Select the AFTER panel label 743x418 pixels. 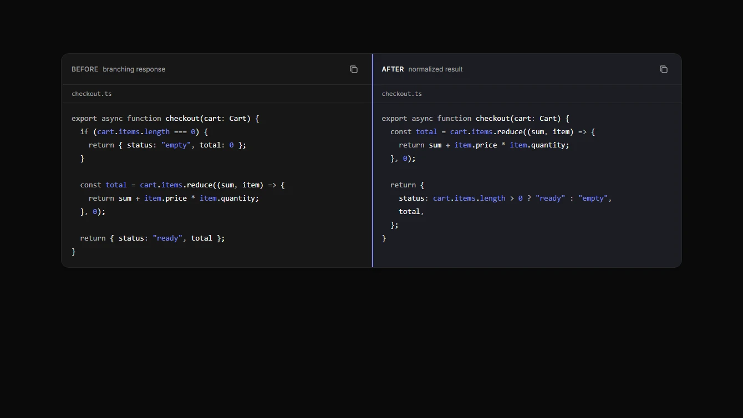pos(393,69)
